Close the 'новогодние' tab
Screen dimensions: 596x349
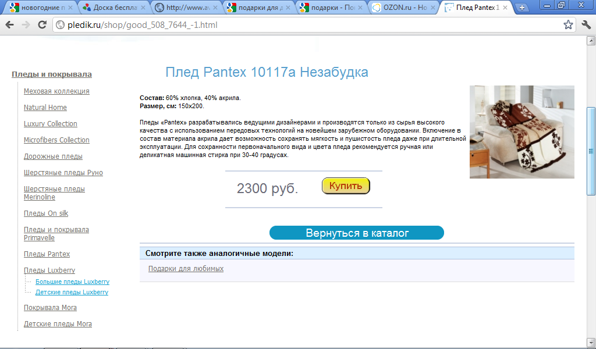point(70,7)
